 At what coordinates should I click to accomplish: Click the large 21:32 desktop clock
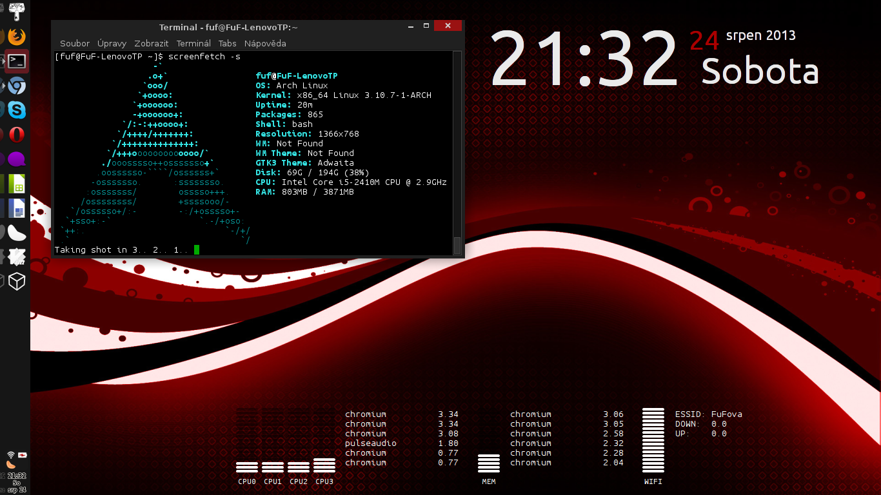click(585, 59)
